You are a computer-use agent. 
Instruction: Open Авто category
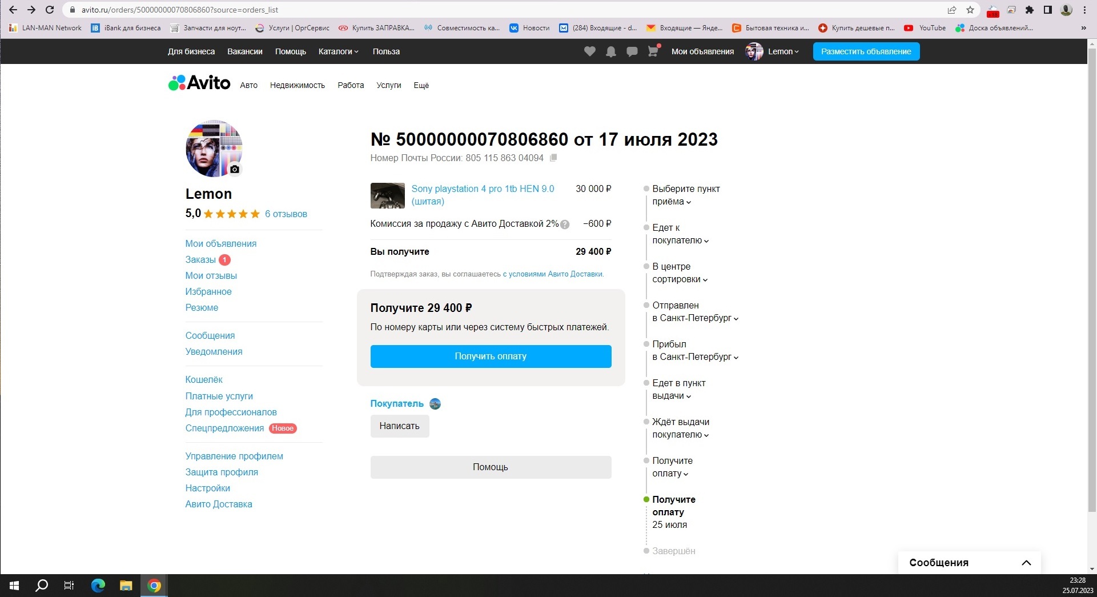pos(248,85)
